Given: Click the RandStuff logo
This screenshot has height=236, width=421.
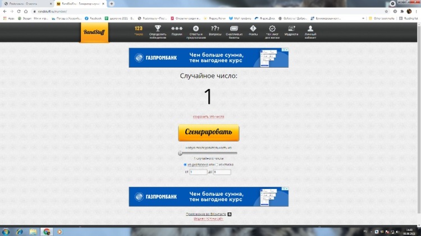Looking at the screenshot, I should point(92,32).
